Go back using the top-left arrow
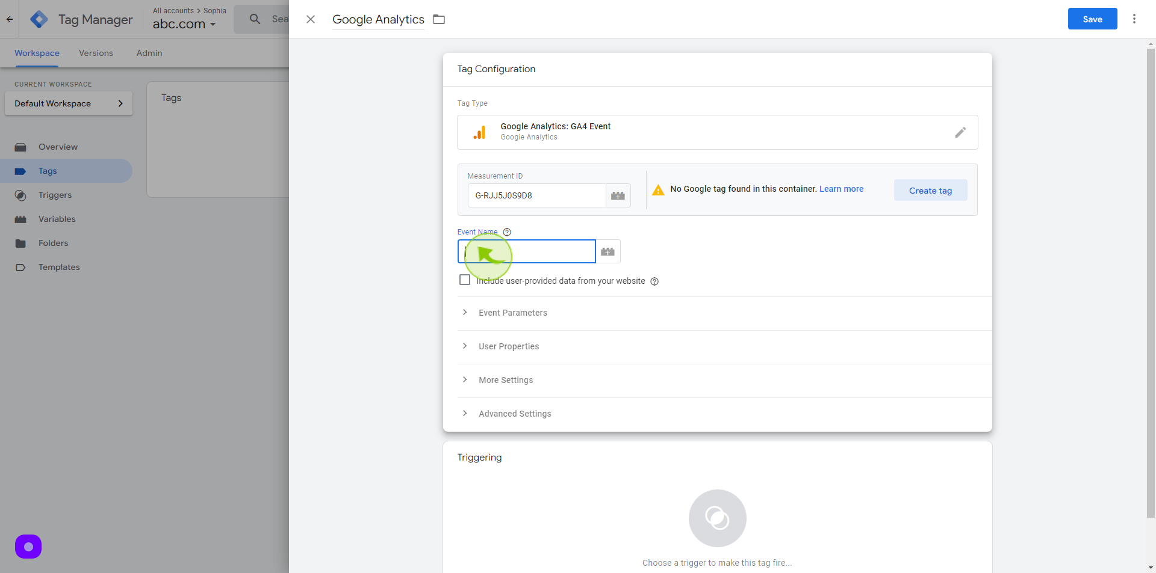The width and height of the screenshot is (1156, 573). click(10, 19)
